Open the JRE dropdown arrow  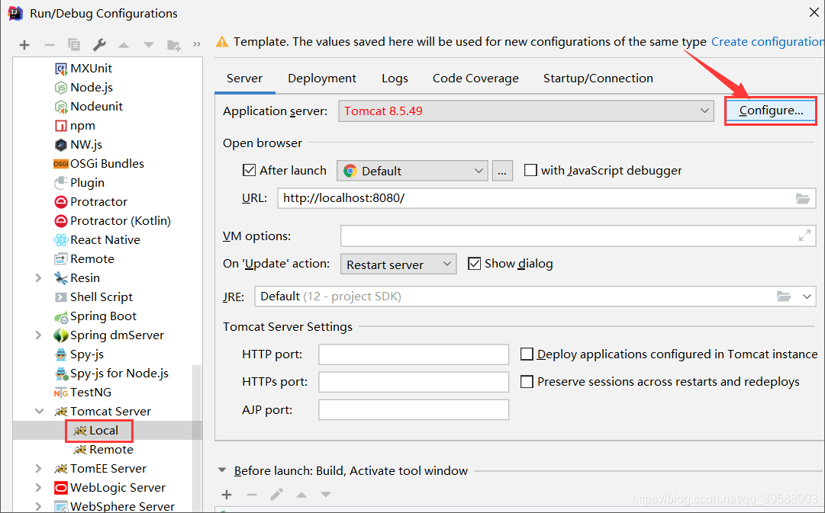807,297
